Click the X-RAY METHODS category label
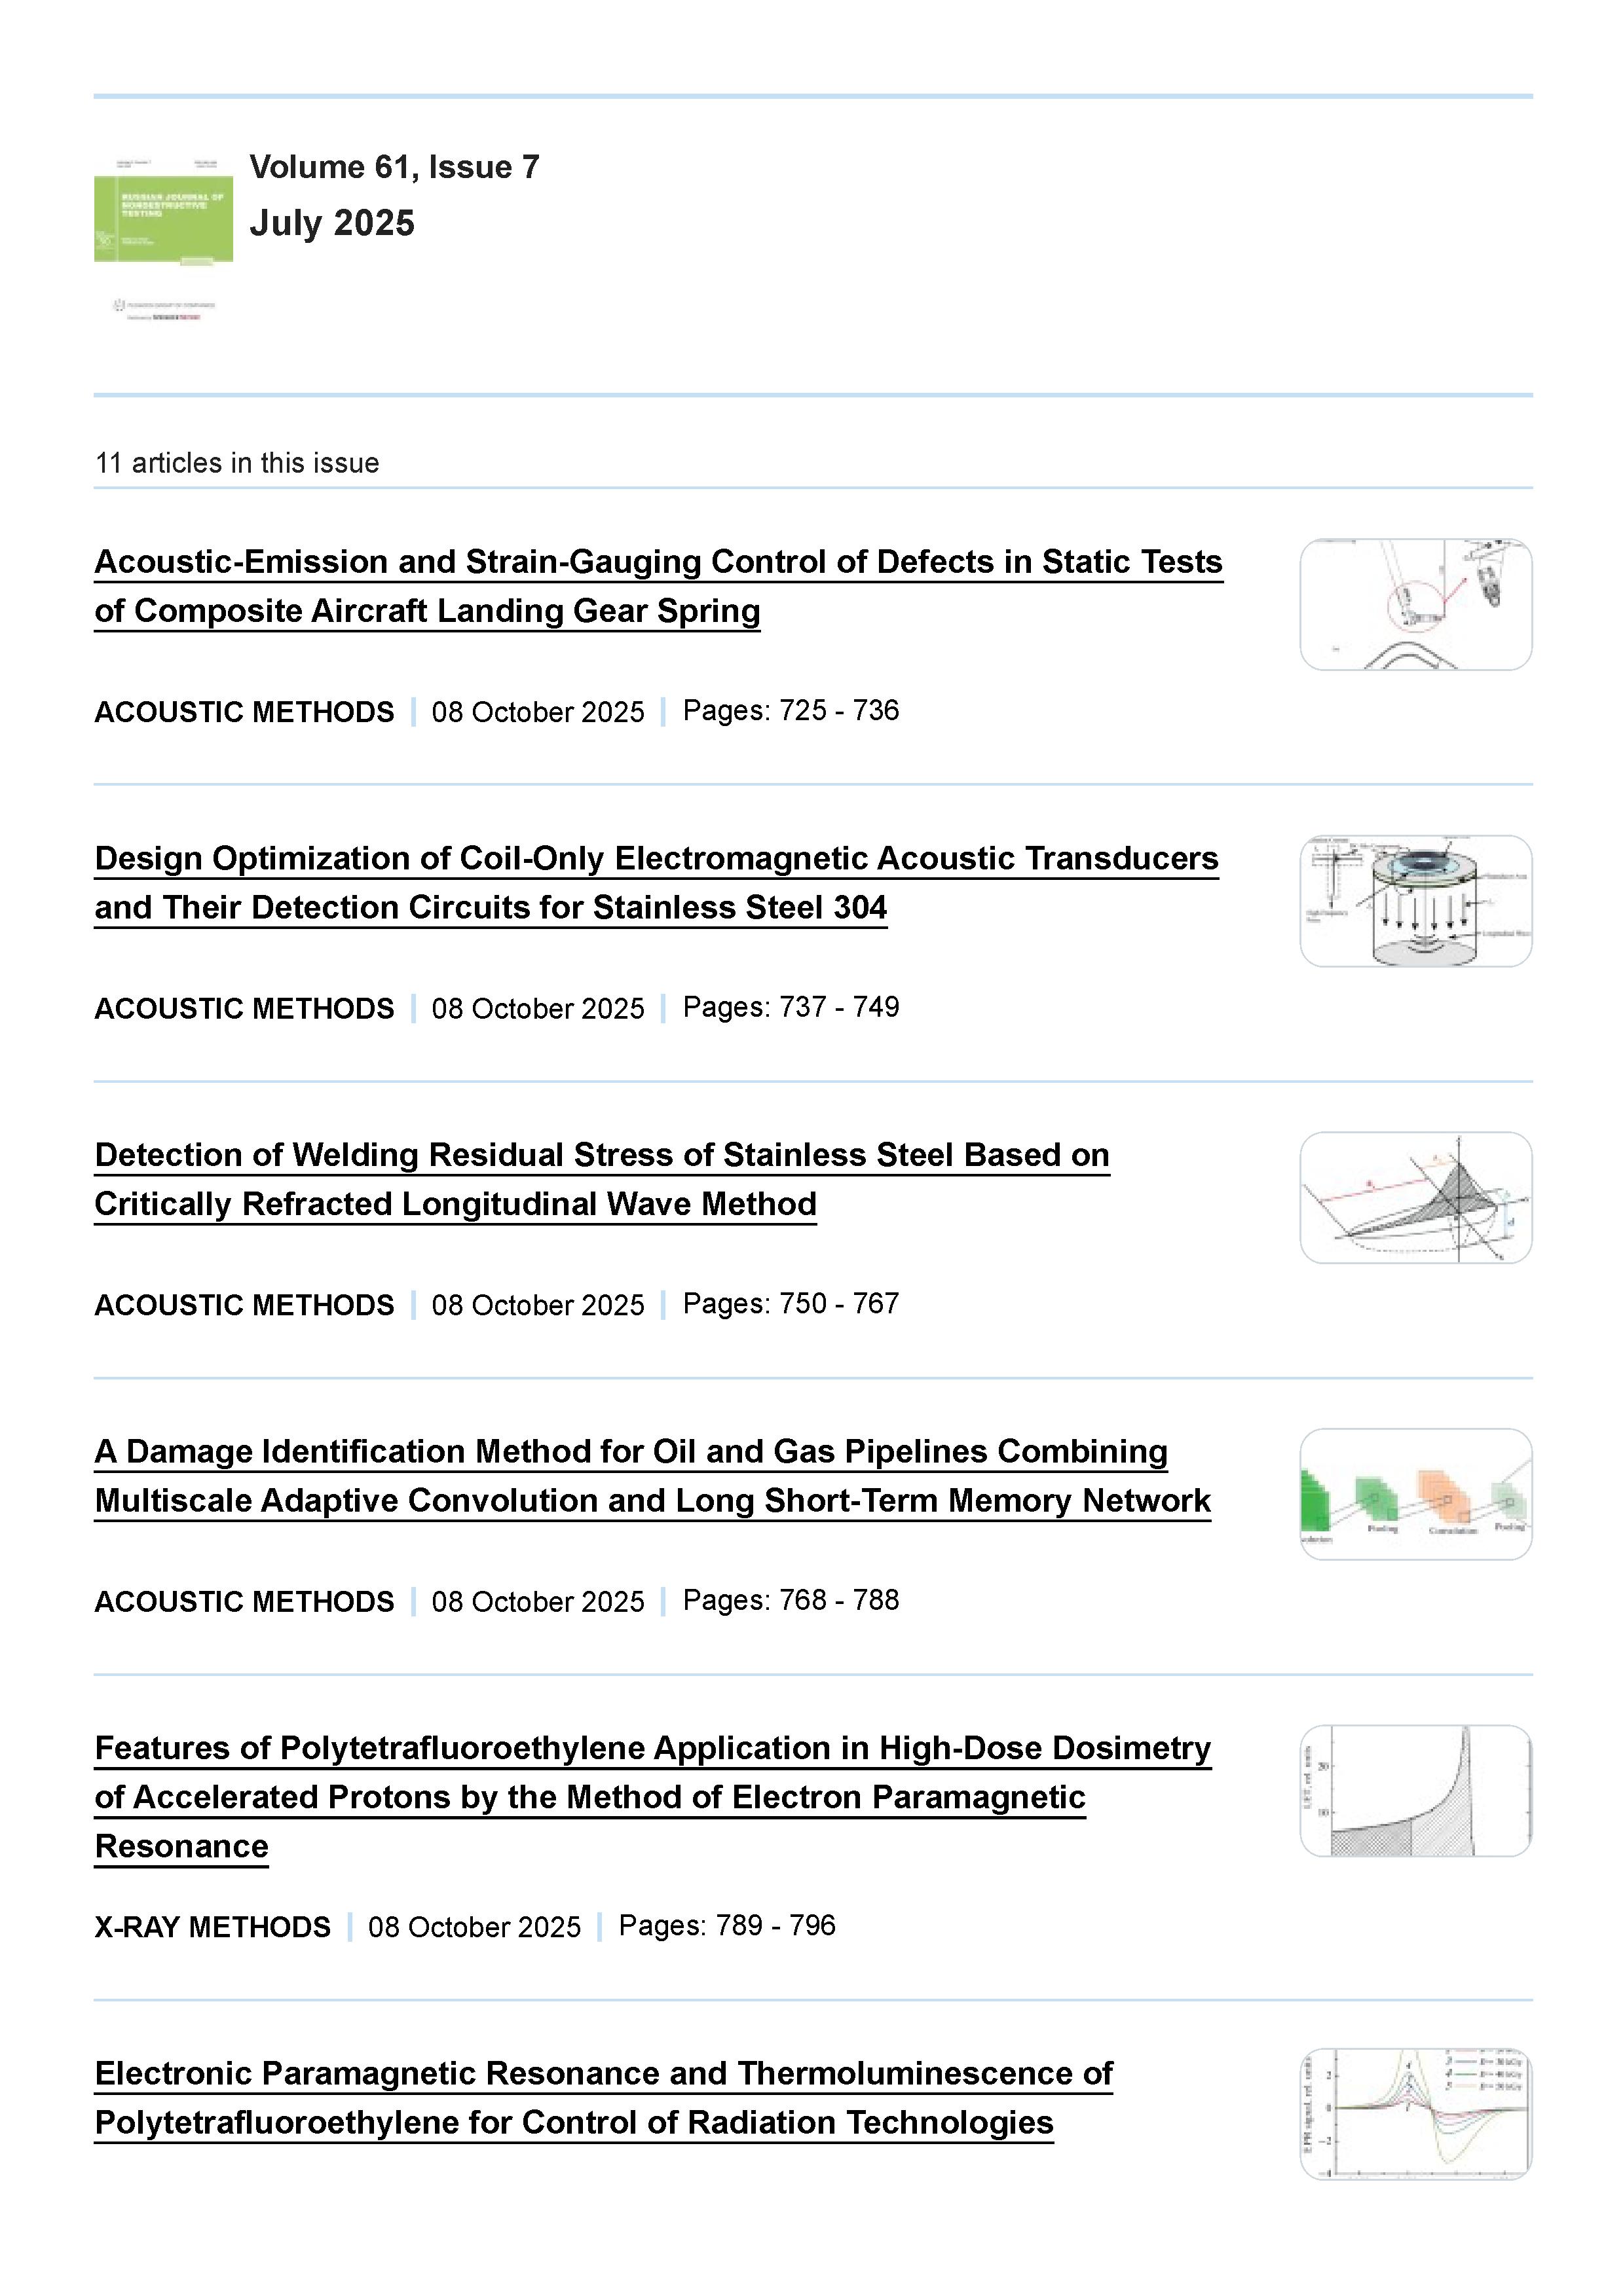1623x2296 pixels. pos(212,1927)
